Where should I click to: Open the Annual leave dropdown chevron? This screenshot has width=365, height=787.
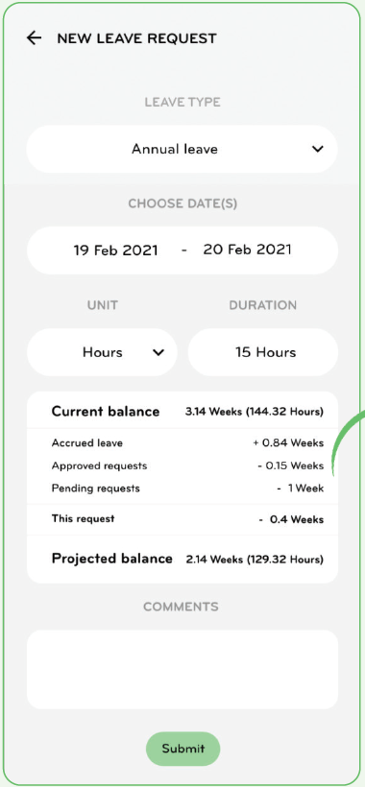point(317,149)
